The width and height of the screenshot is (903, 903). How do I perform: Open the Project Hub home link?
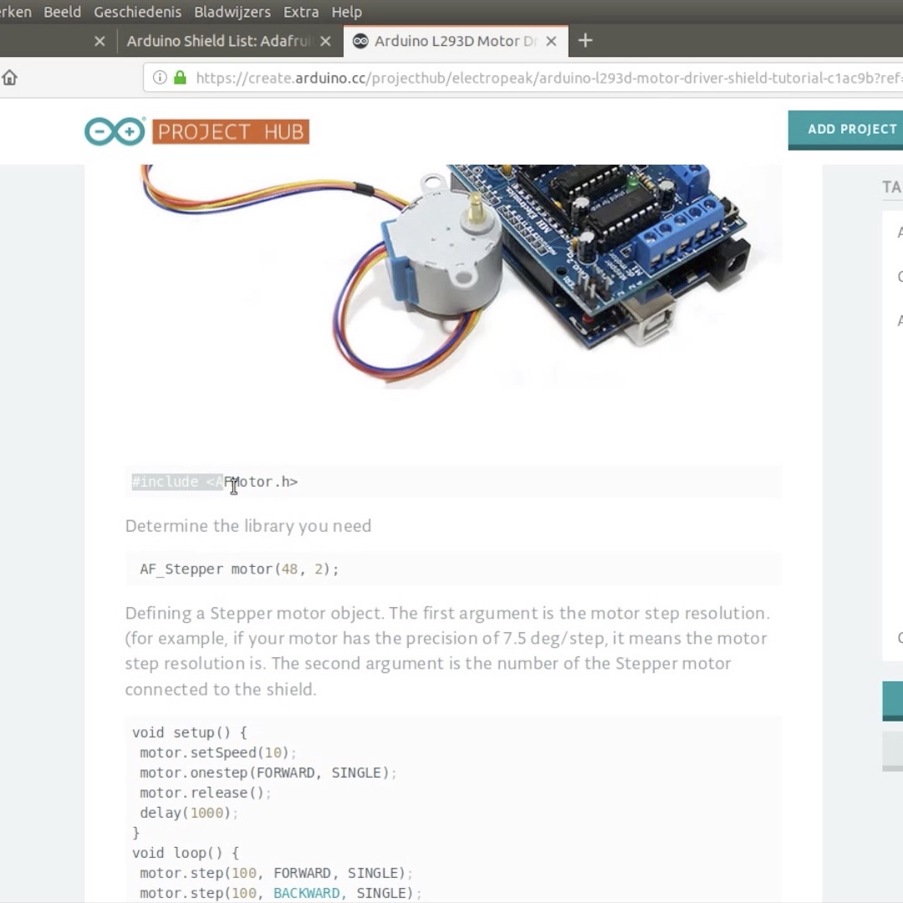[231, 131]
